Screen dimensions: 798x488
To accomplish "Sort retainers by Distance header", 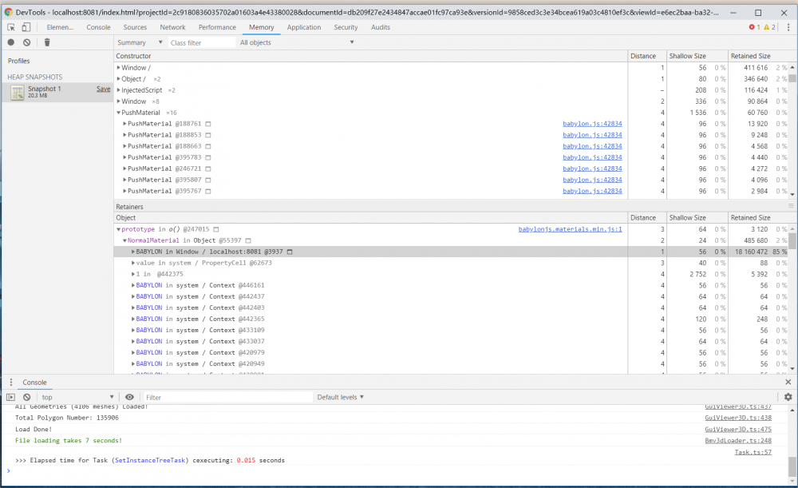I will coord(647,217).
